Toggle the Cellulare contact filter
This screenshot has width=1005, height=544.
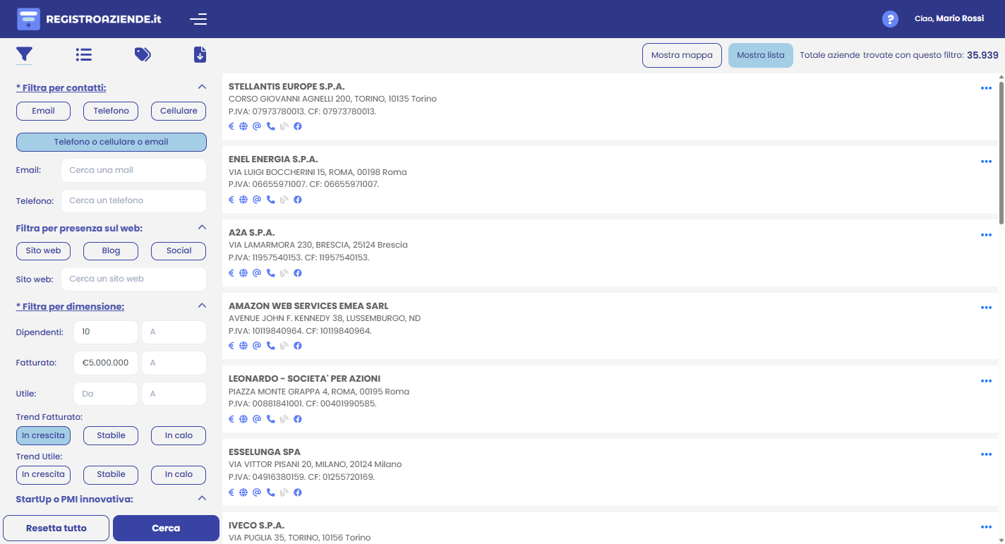179,111
